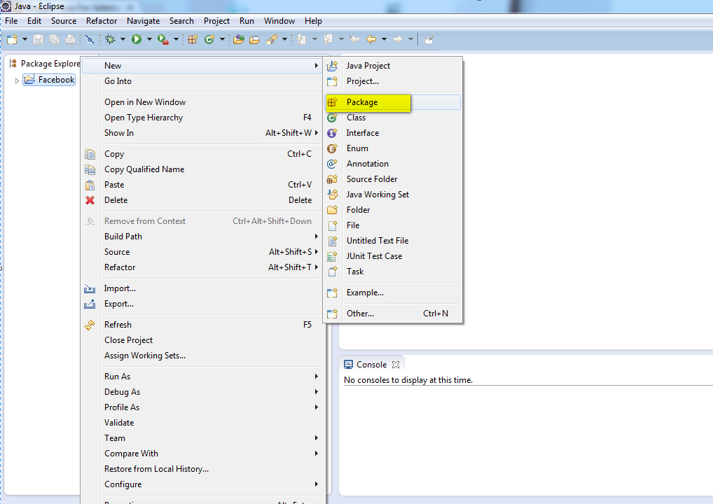Select Enum from the New submenu
This screenshot has height=504, width=713.
(357, 148)
